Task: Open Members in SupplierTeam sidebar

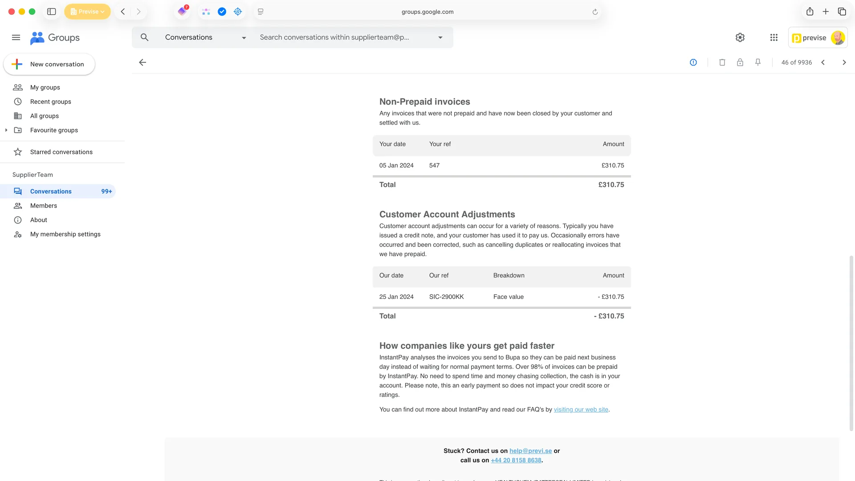Action: click(44, 206)
